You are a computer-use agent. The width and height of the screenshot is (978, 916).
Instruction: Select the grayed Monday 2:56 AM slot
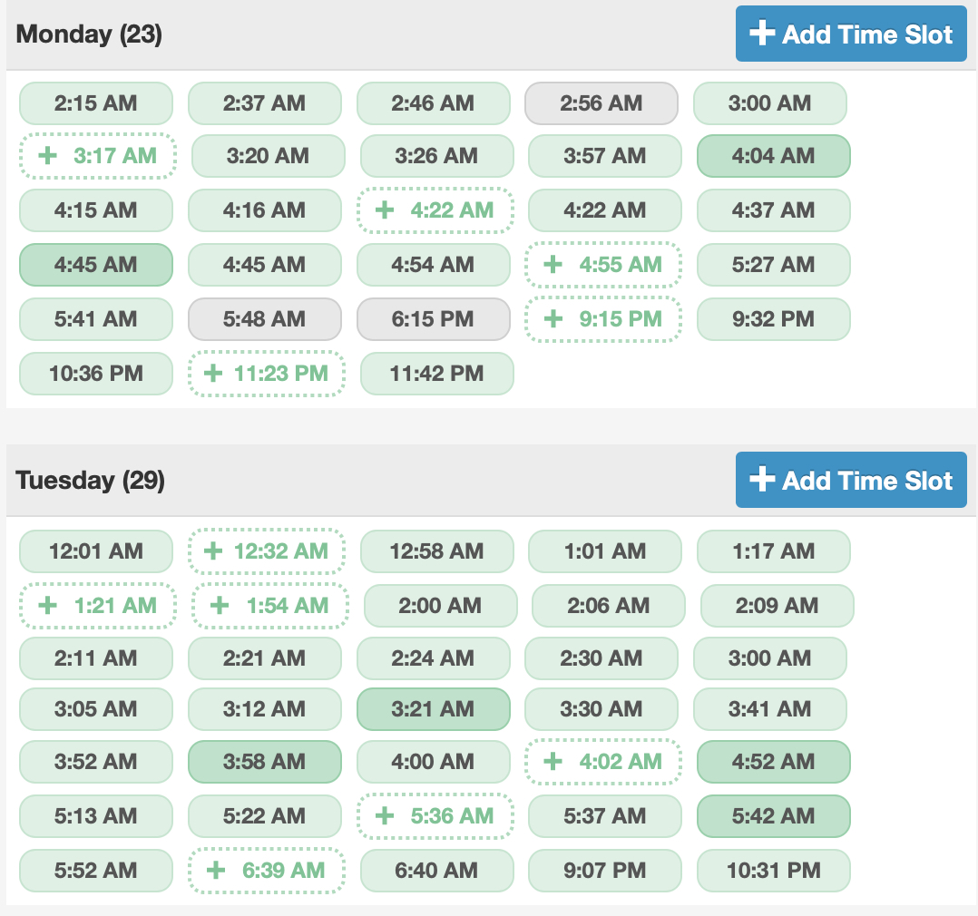[601, 103]
